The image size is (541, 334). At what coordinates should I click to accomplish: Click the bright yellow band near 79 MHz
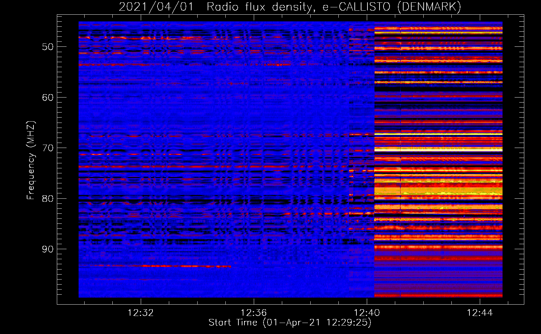coord(438,191)
